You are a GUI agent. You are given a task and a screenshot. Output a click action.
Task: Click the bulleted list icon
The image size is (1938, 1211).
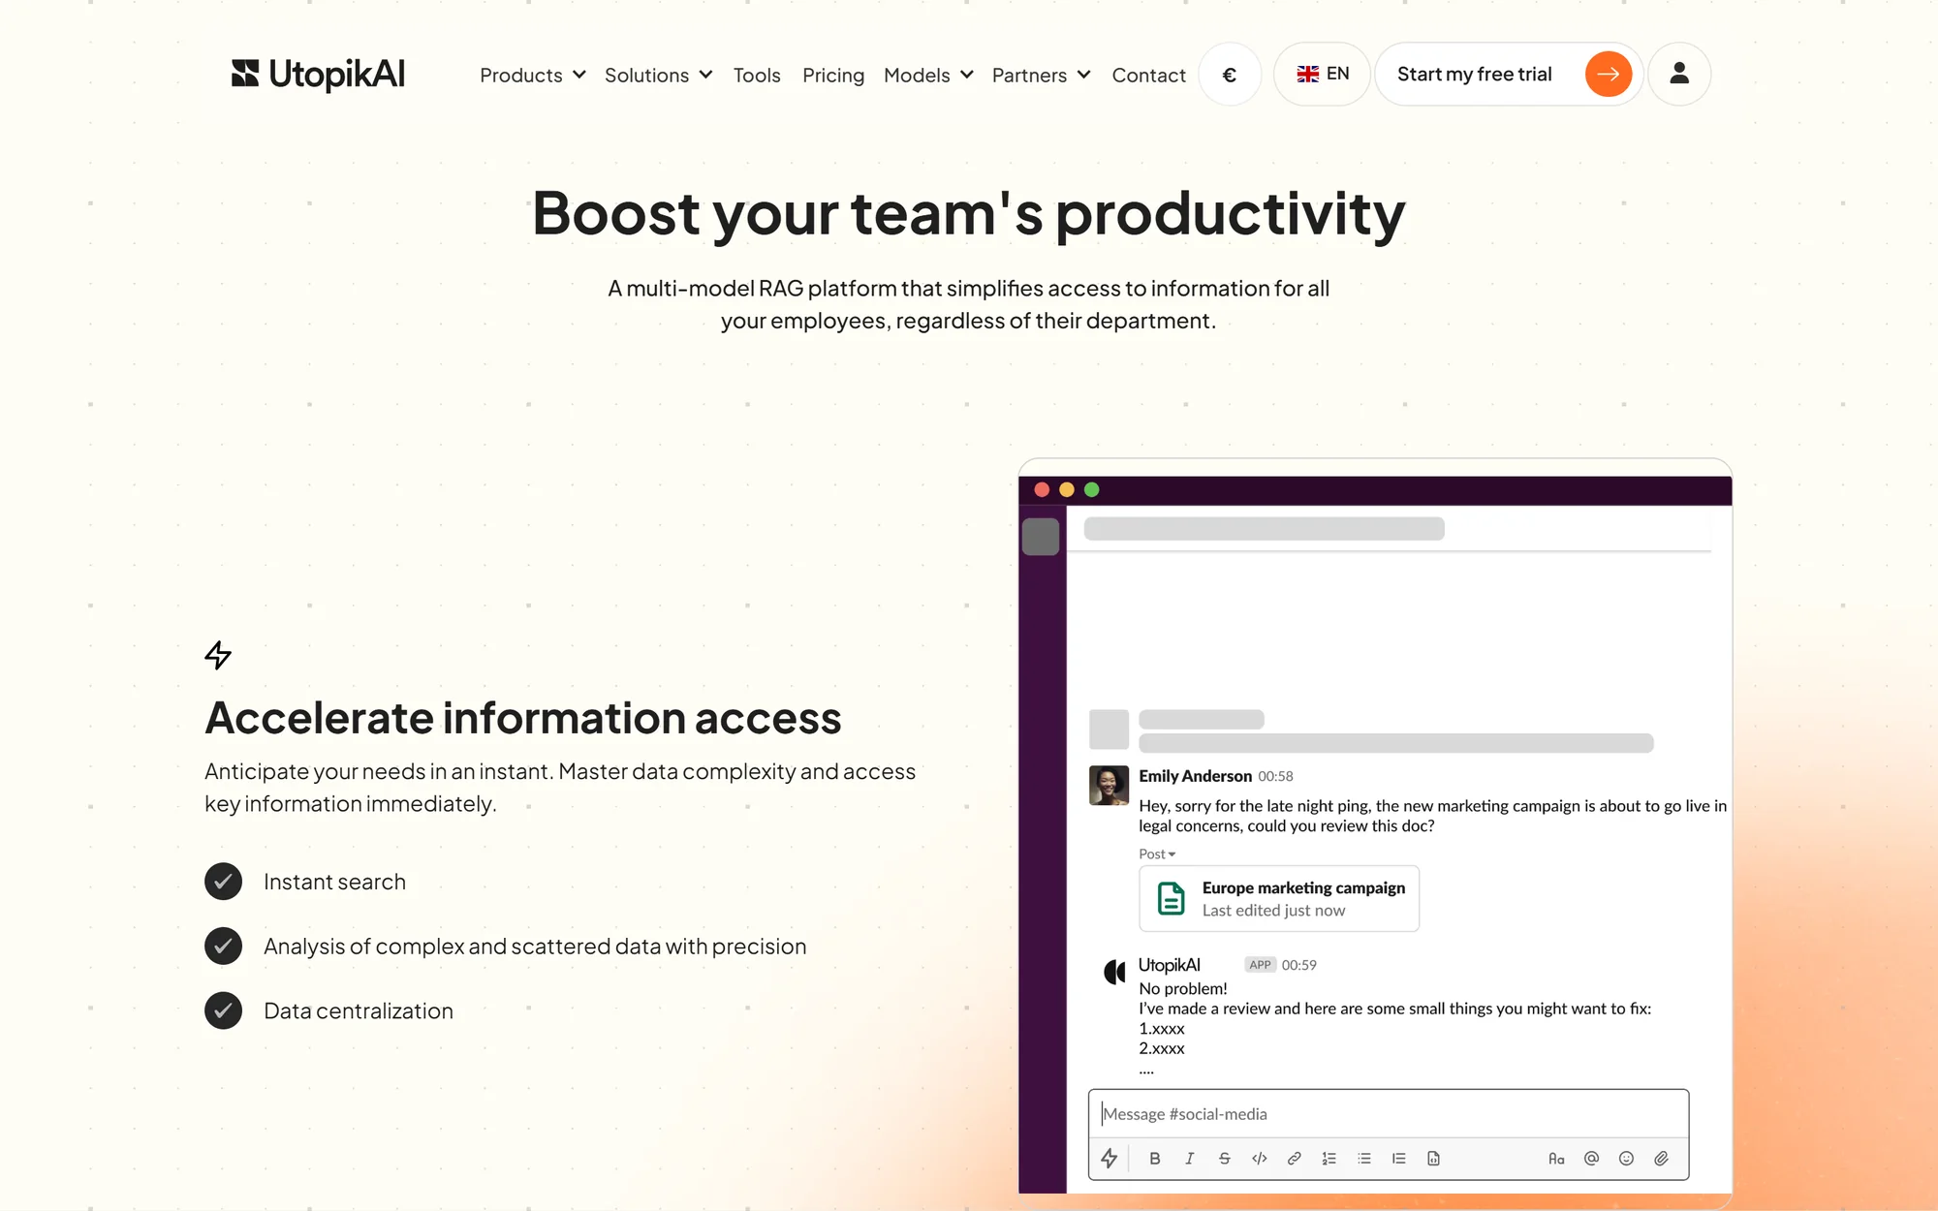click(x=1363, y=1158)
